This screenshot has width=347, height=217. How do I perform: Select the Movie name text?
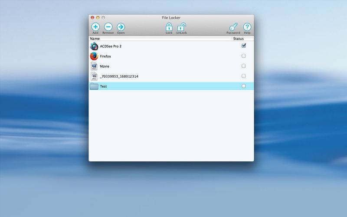point(105,66)
